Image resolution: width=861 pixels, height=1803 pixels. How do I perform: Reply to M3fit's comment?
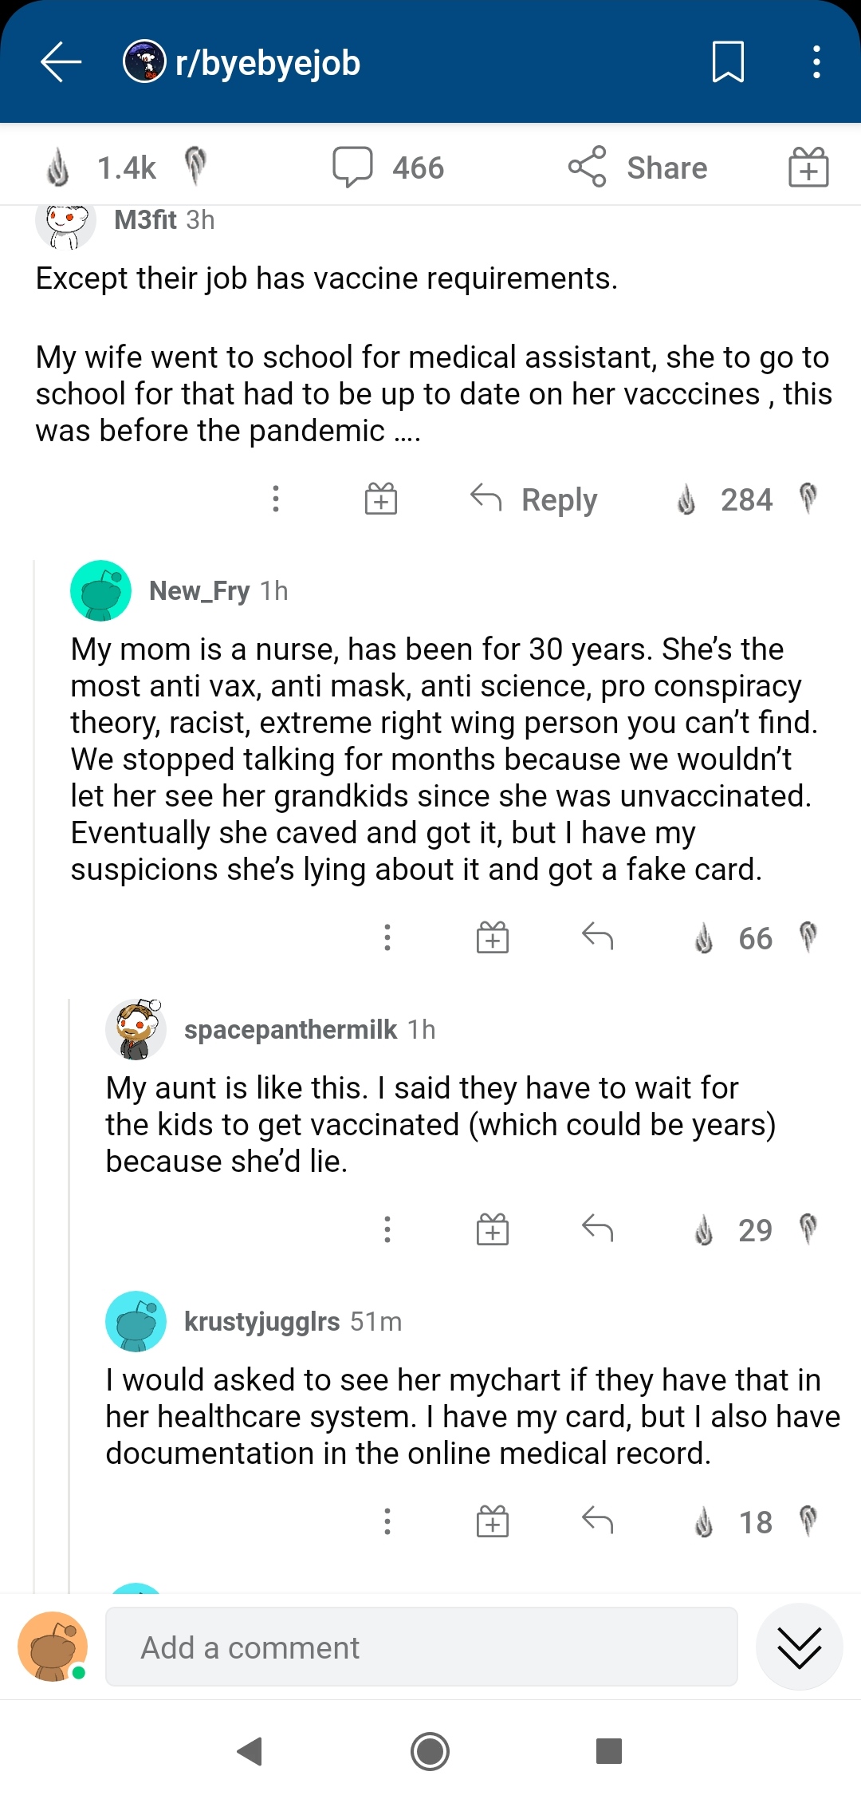coord(534,500)
